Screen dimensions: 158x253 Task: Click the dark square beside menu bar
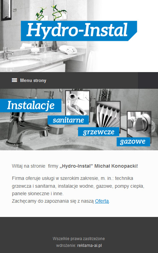(148, 80)
